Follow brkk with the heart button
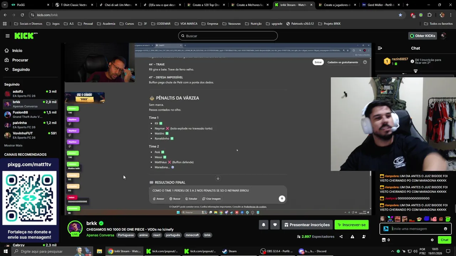This screenshot has width=456, height=256. point(275,225)
